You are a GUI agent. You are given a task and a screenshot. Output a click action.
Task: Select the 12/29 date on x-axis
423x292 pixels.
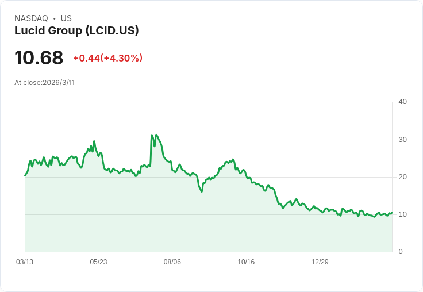click(x=320, y=262)
